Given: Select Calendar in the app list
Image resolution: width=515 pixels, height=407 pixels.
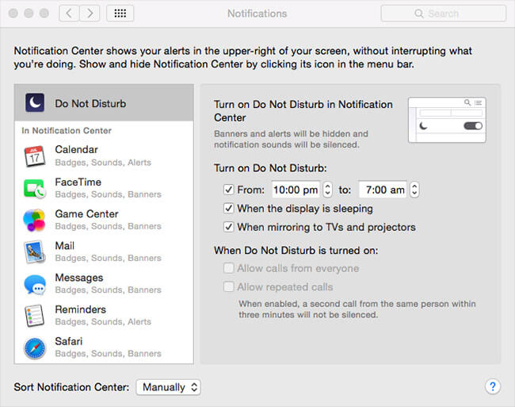Looking at the screenshot, I should point(104,156).
